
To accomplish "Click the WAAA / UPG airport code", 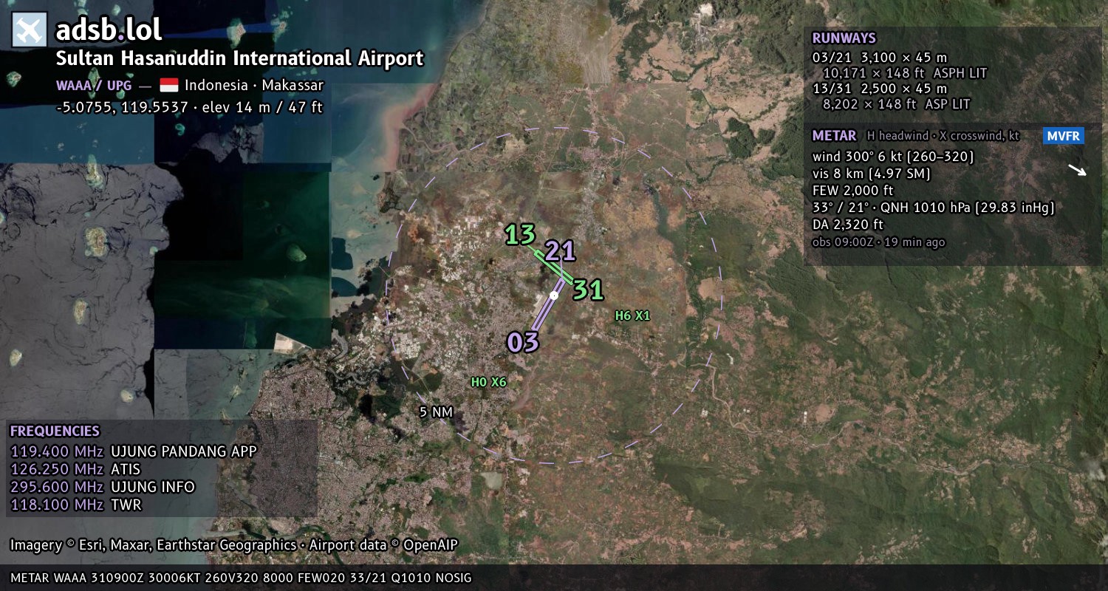I will (x=94, y=86).
